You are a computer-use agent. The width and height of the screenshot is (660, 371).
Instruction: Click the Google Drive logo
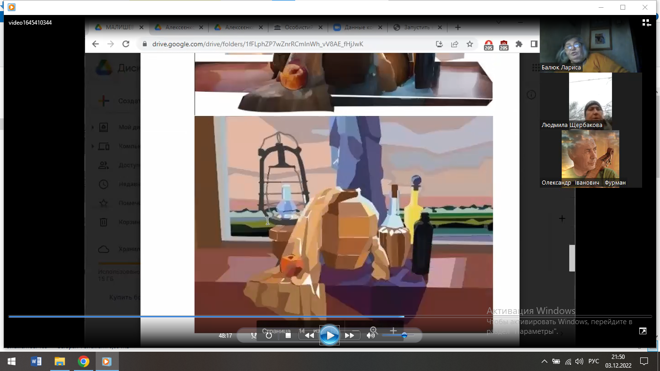[104, 68]
